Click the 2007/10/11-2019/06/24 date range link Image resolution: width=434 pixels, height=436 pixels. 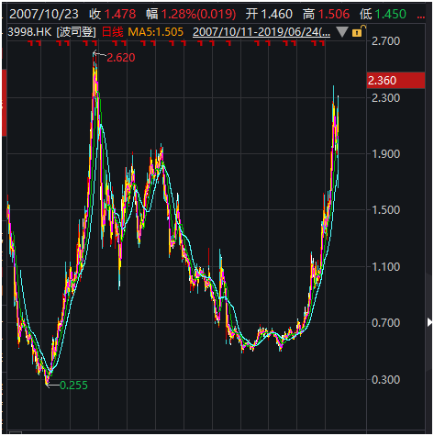click(262, 32)
